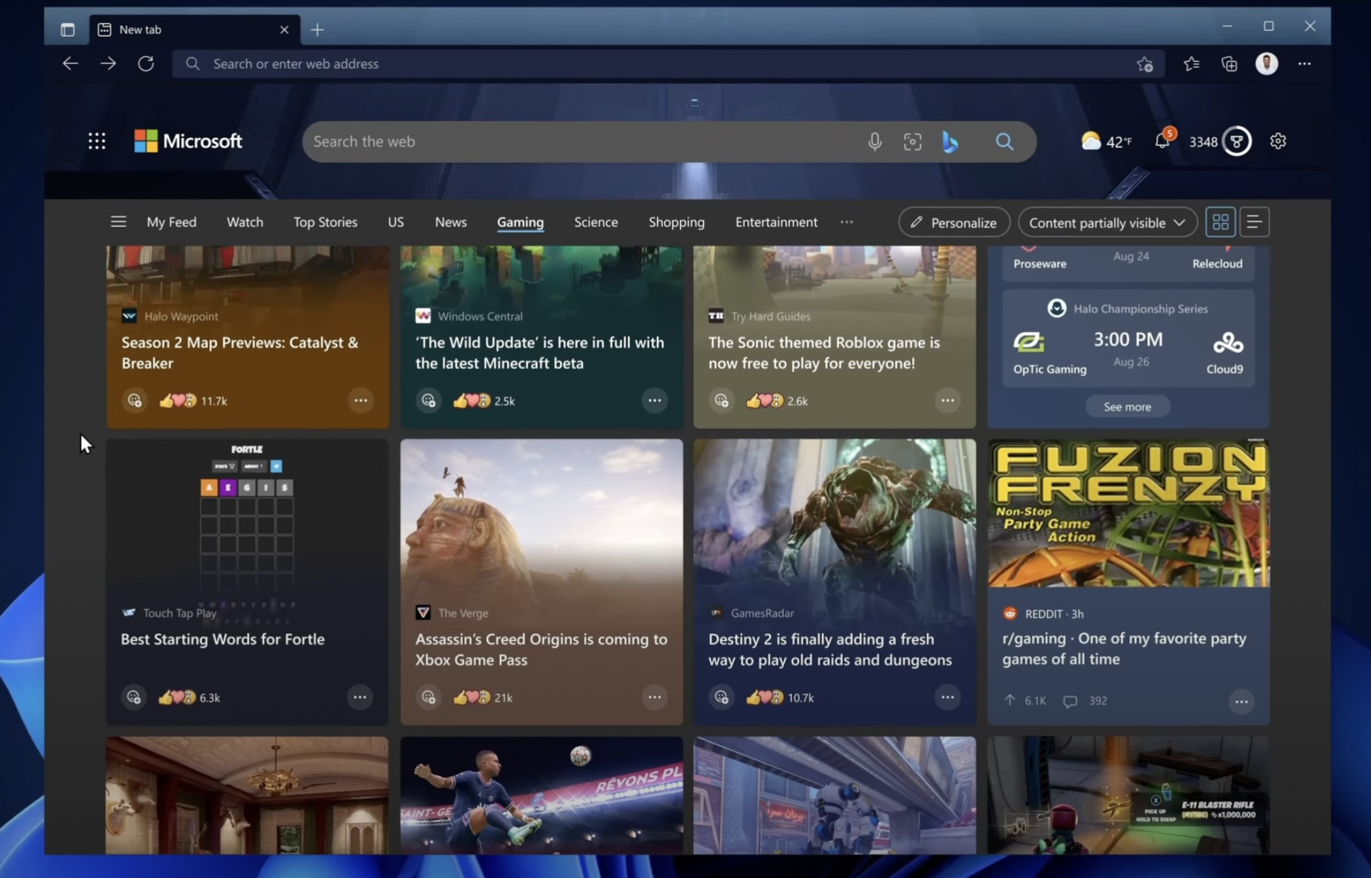1371x878 pixels.
Task: React to the Try Hard Guides article
Action: click(722, 400)
